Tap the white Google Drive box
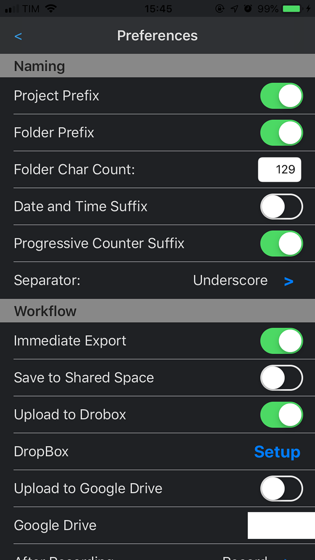The height and width of the screenshot is (560, 315). [281, 525]
